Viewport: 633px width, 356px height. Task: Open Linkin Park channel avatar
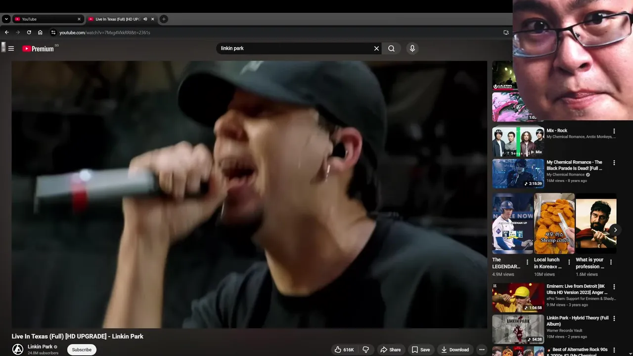(18, 350)
